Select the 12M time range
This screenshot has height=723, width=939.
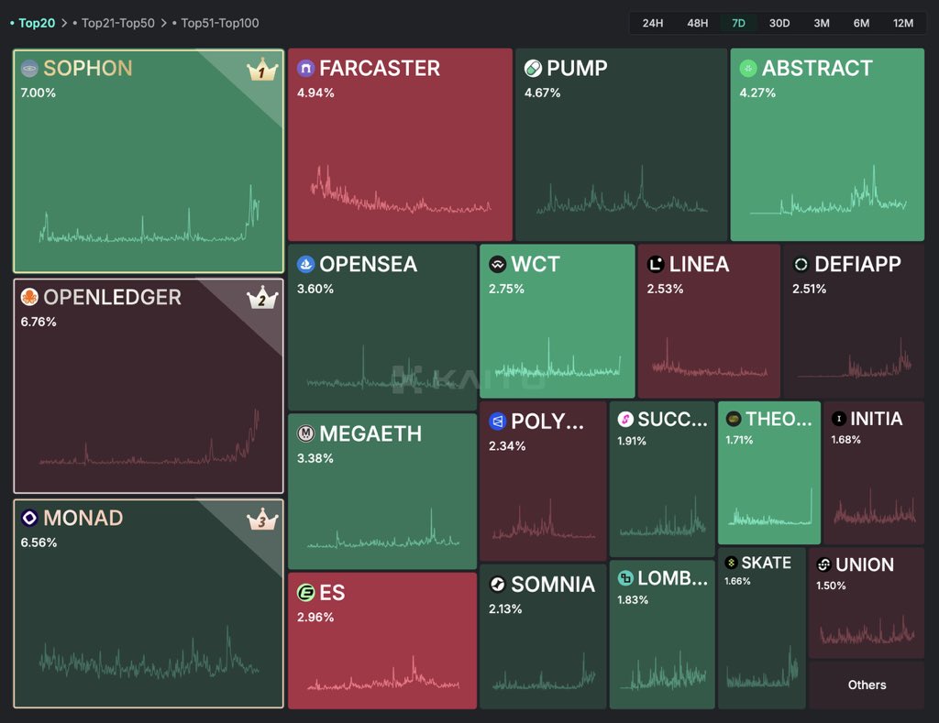pyautogui.click(x=903, y=23)
